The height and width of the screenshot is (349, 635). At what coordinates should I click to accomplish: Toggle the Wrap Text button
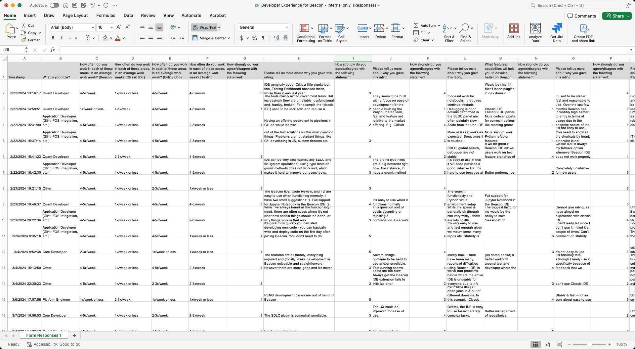pyautogui.click(x=206, y=27)
